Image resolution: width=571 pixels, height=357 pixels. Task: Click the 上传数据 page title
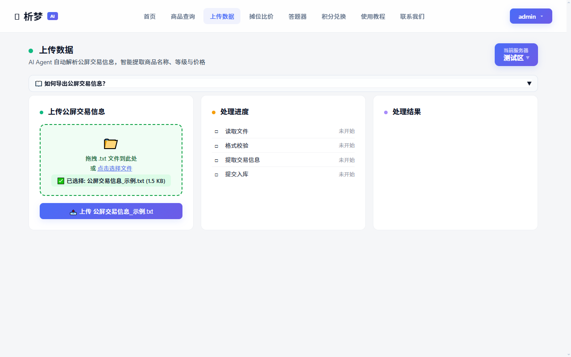[x=56, y=50]
